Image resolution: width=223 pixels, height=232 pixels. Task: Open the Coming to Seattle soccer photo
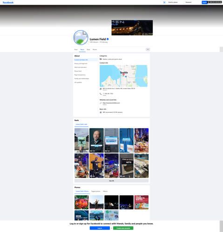tap(142, 202)
